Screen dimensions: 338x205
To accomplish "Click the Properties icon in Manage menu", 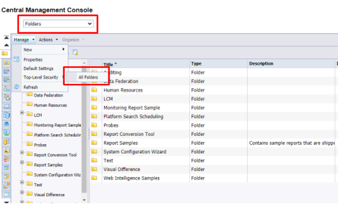I will tap(17, 59).
